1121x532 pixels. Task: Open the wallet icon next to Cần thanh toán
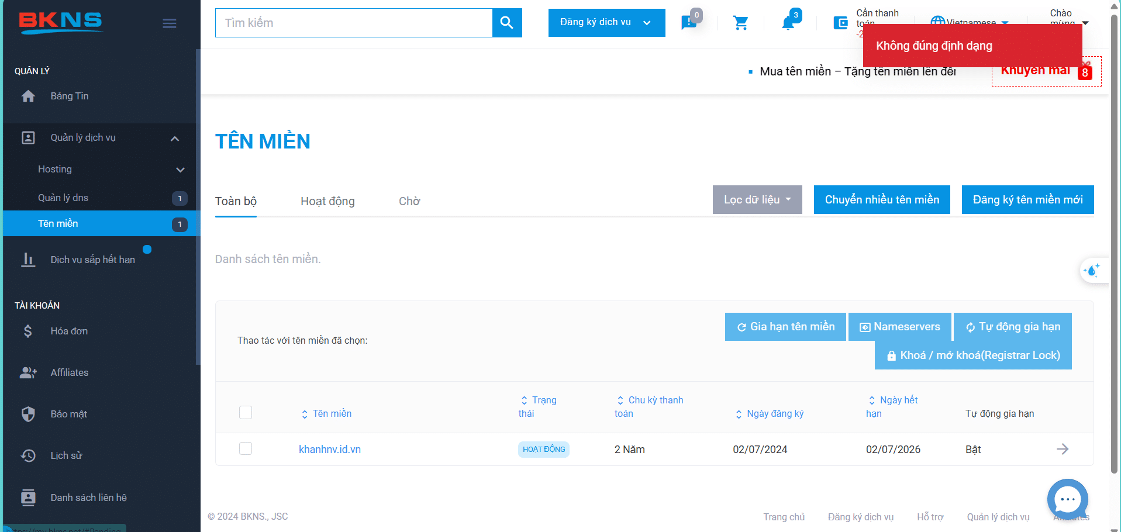(841, 23)
